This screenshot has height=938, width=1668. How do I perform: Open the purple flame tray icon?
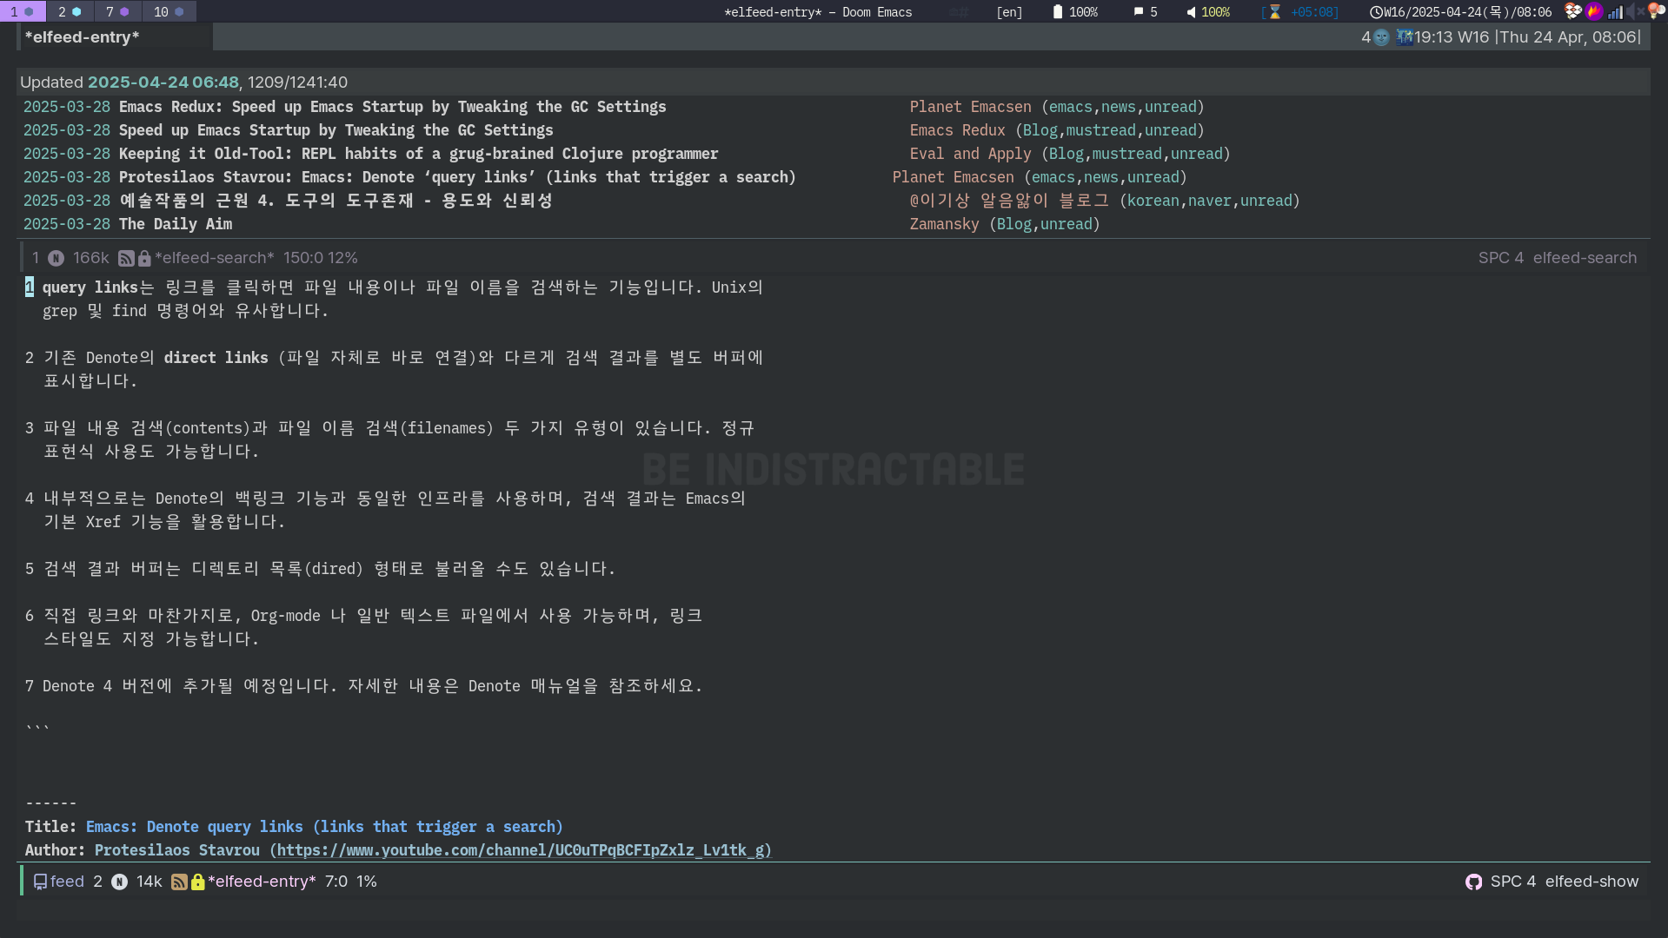click(1594, 11)
